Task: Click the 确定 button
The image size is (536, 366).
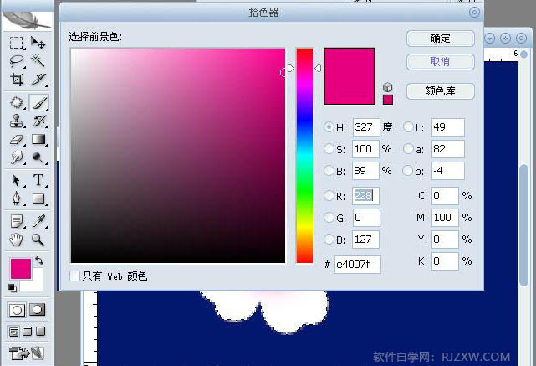Action: [440, 39]
